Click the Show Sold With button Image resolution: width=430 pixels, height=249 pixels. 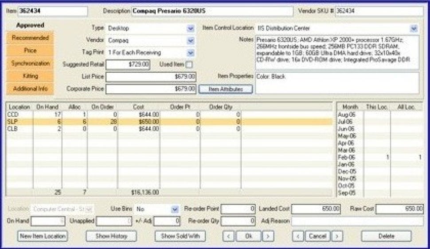point(180,236)
